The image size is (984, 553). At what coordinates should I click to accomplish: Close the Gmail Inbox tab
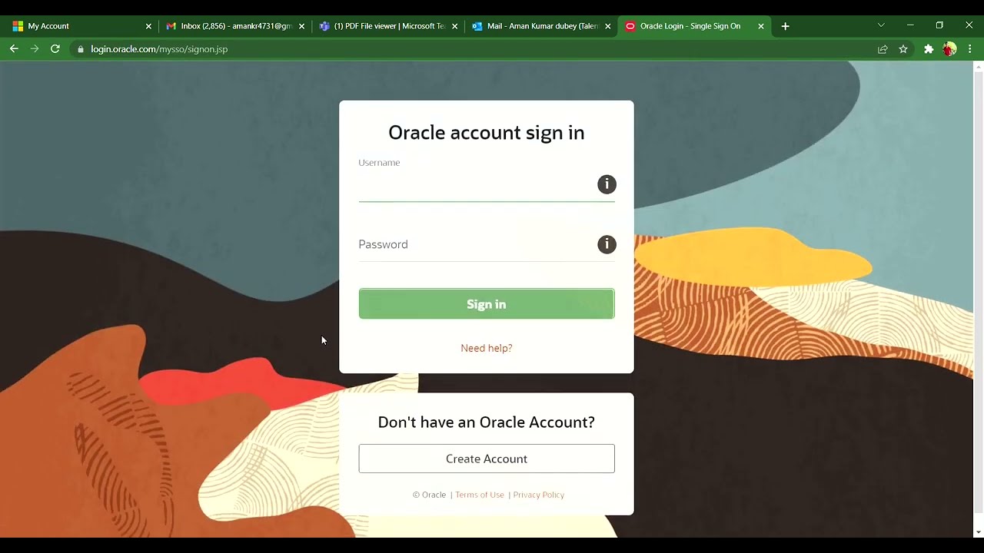[301, 26]
